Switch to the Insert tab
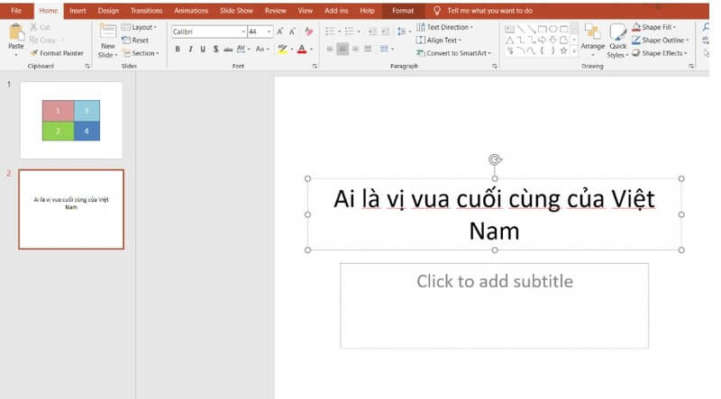Image resolution: width=721 pixels, height=399 pixels. click(78, 11)
